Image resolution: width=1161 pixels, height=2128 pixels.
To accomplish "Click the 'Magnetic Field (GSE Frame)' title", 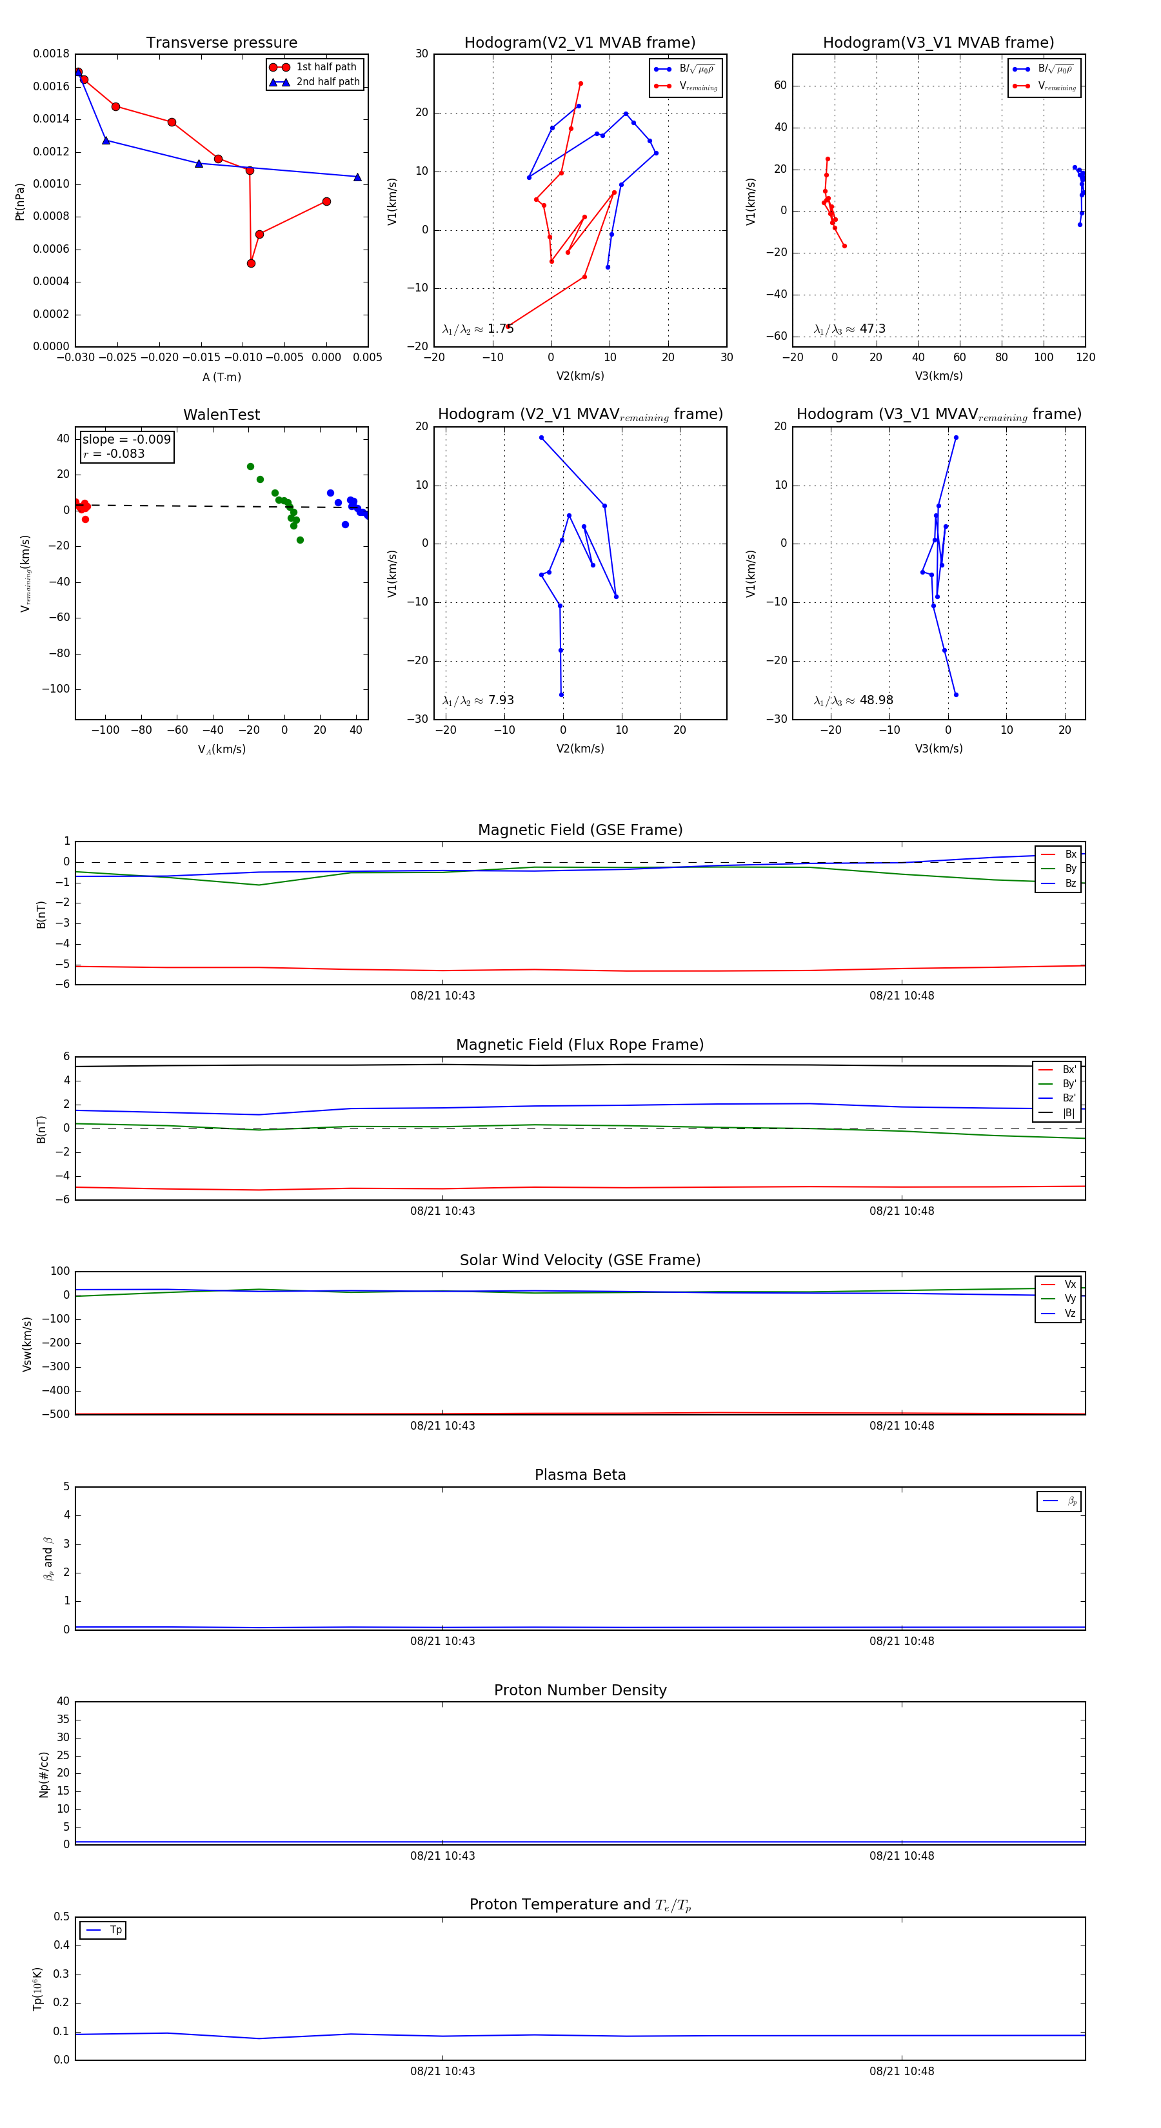I will 580,830.
